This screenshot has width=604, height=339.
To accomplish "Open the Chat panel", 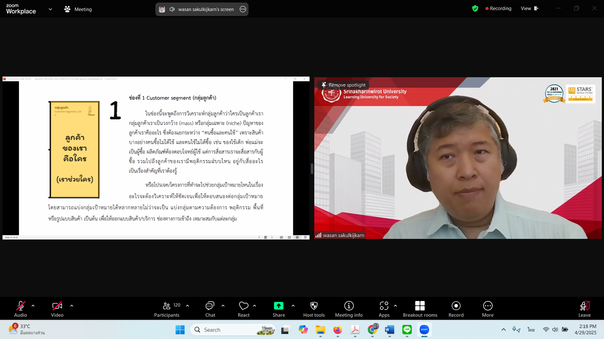I will pos(210,306).
